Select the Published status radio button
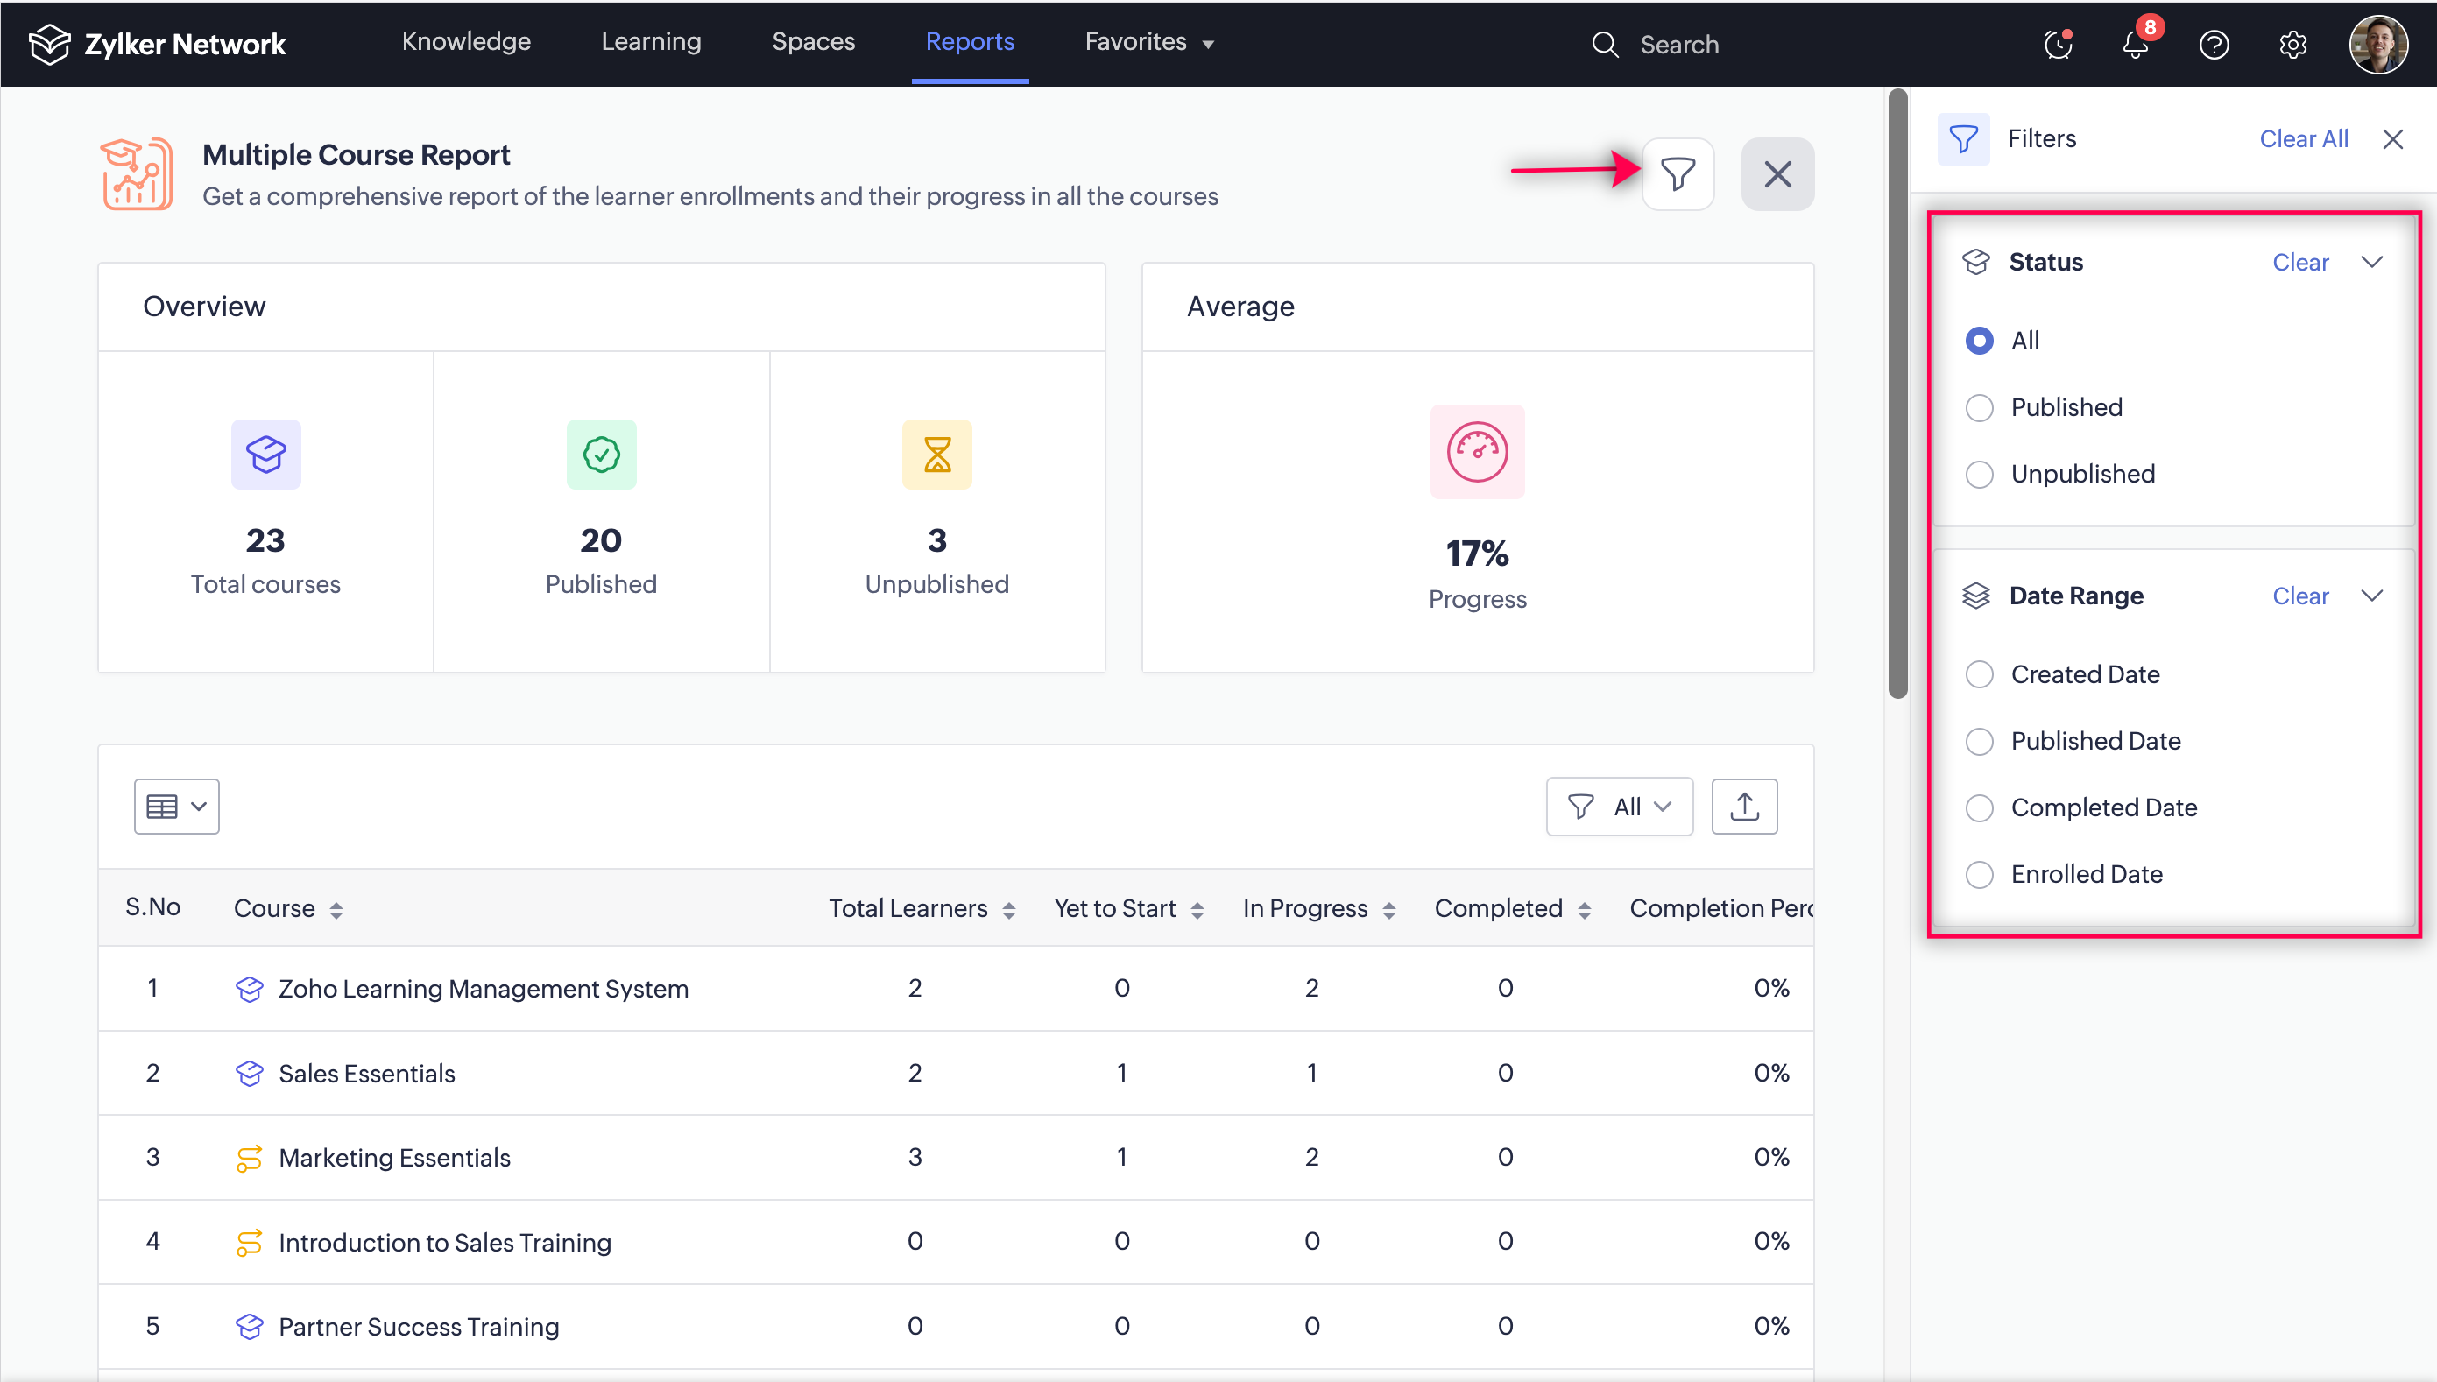Viewport: 2437px width, 1382px height. pyautogui.click(x=1980, y=408)
